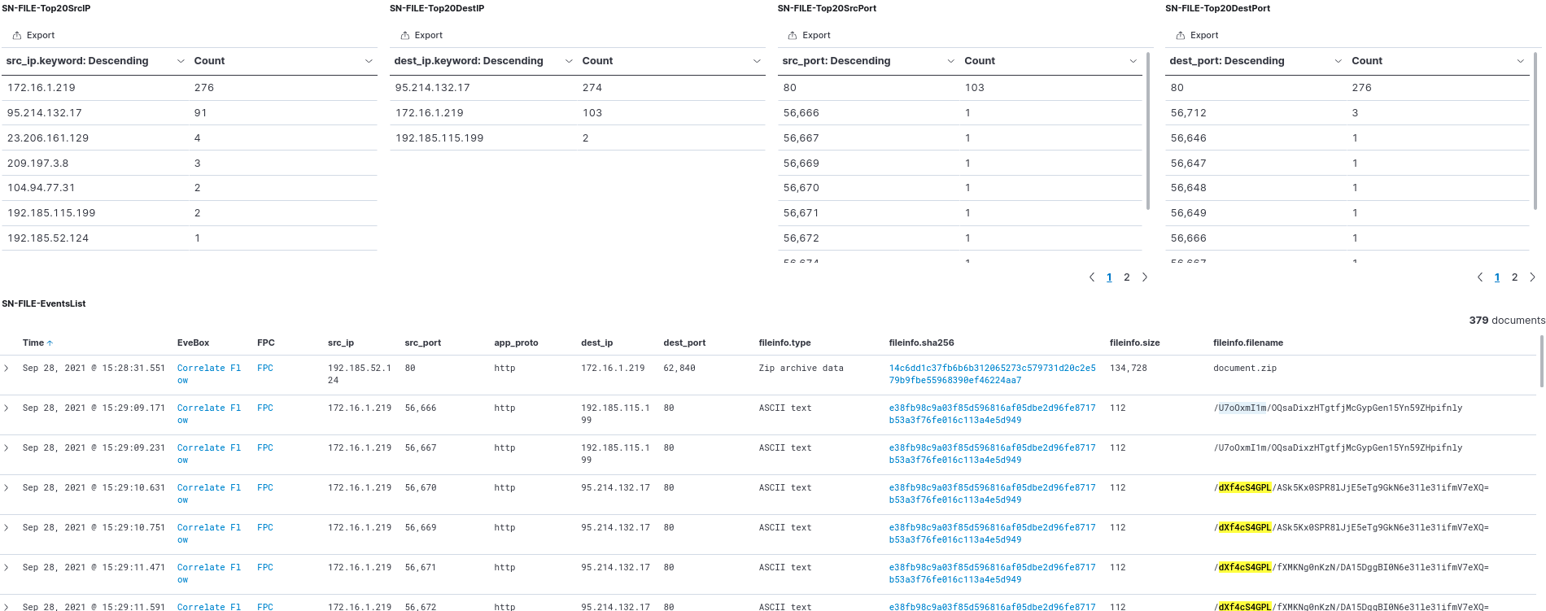The image size is (1546, 611).
Task: Export the SN-FILE-Top20DestIP table
Action: (421, 35)
